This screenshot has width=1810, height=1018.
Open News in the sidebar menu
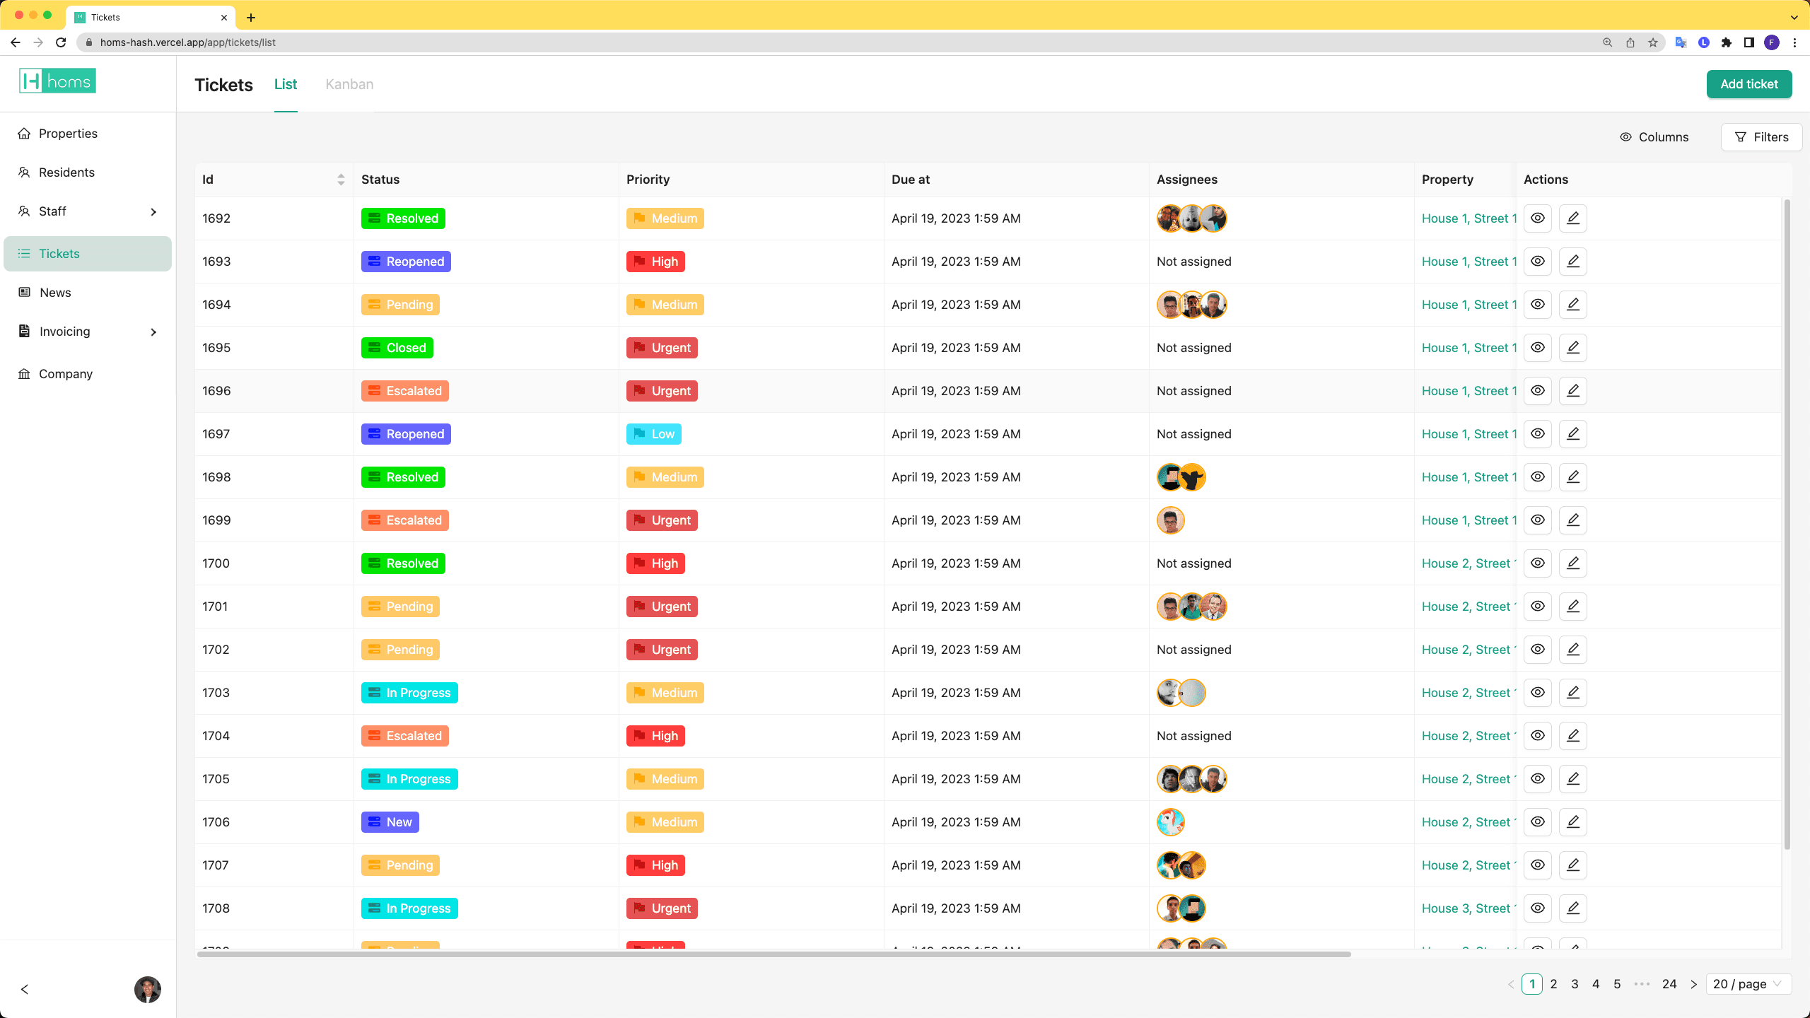(55, 293)
